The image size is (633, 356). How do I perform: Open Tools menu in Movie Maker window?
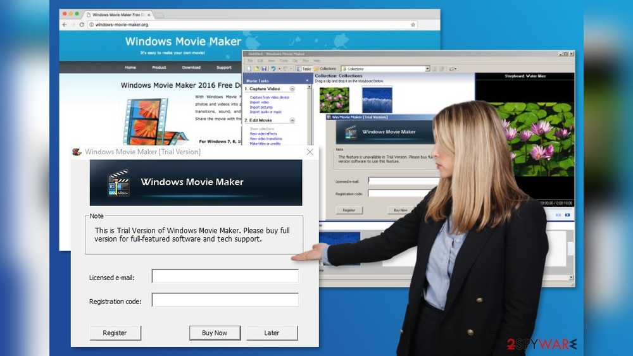click(x=284, y=61)
